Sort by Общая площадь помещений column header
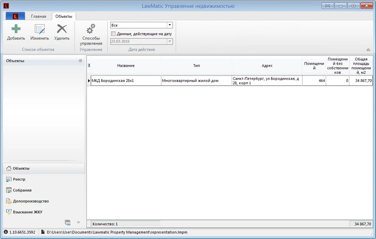Viewport: 376px width, 239px height. click(361, 66)
